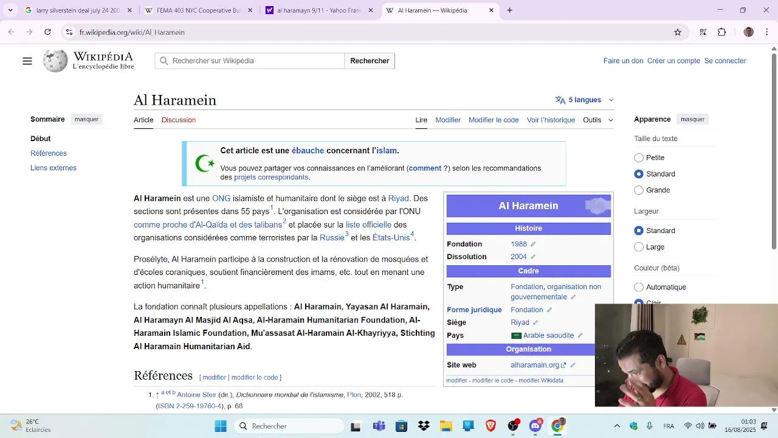
Task: Open the ébauche link in the stub banner
Action: (x=308, y=151)
